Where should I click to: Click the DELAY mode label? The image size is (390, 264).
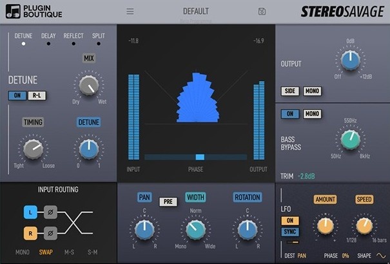coord(48,36)
